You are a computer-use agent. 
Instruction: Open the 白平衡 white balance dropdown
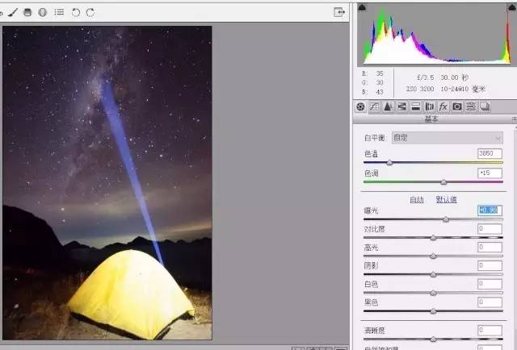pos(448,138)
